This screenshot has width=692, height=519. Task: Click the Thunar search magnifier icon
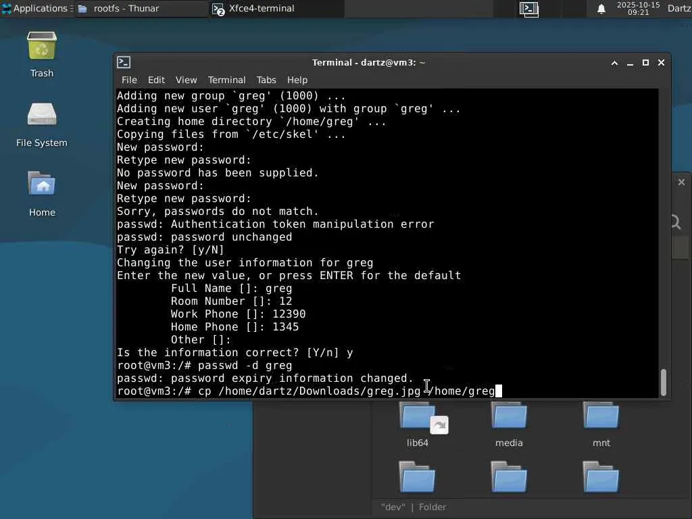(x=676, y=222)
